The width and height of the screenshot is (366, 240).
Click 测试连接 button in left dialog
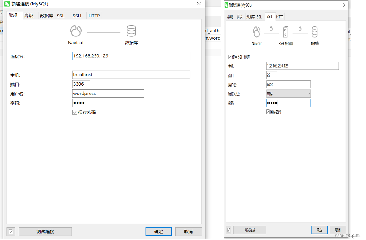(x=45, y=231)
